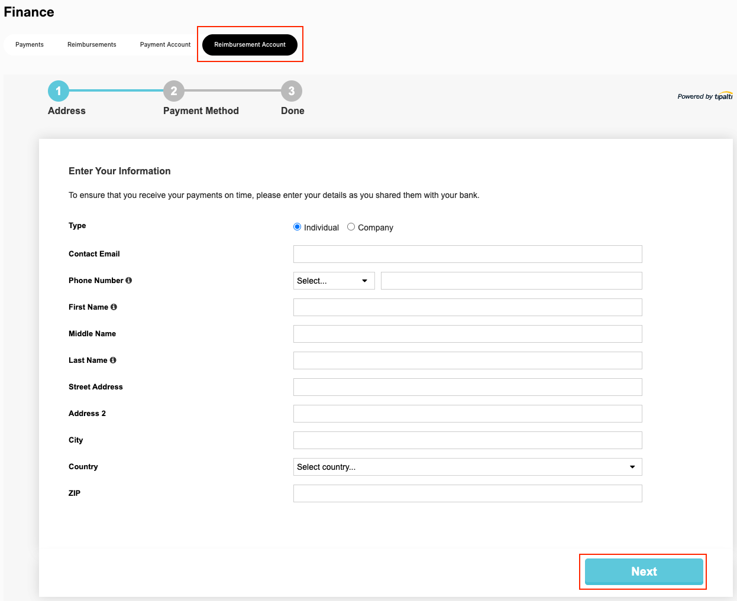
Task: Select the Company radio button
Action: point(351,227)
